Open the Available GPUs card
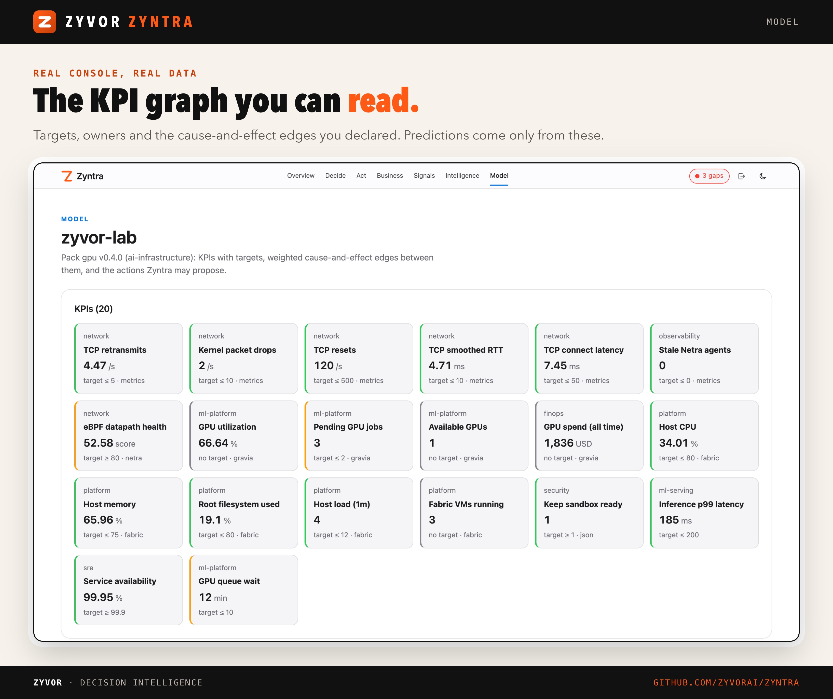 (x=474, y=436)
